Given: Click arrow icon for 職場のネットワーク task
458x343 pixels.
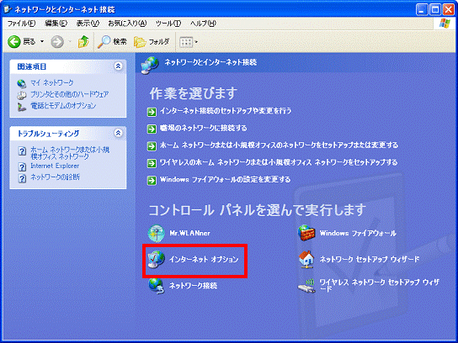Looking at the screenshot, I should (152, 129).
